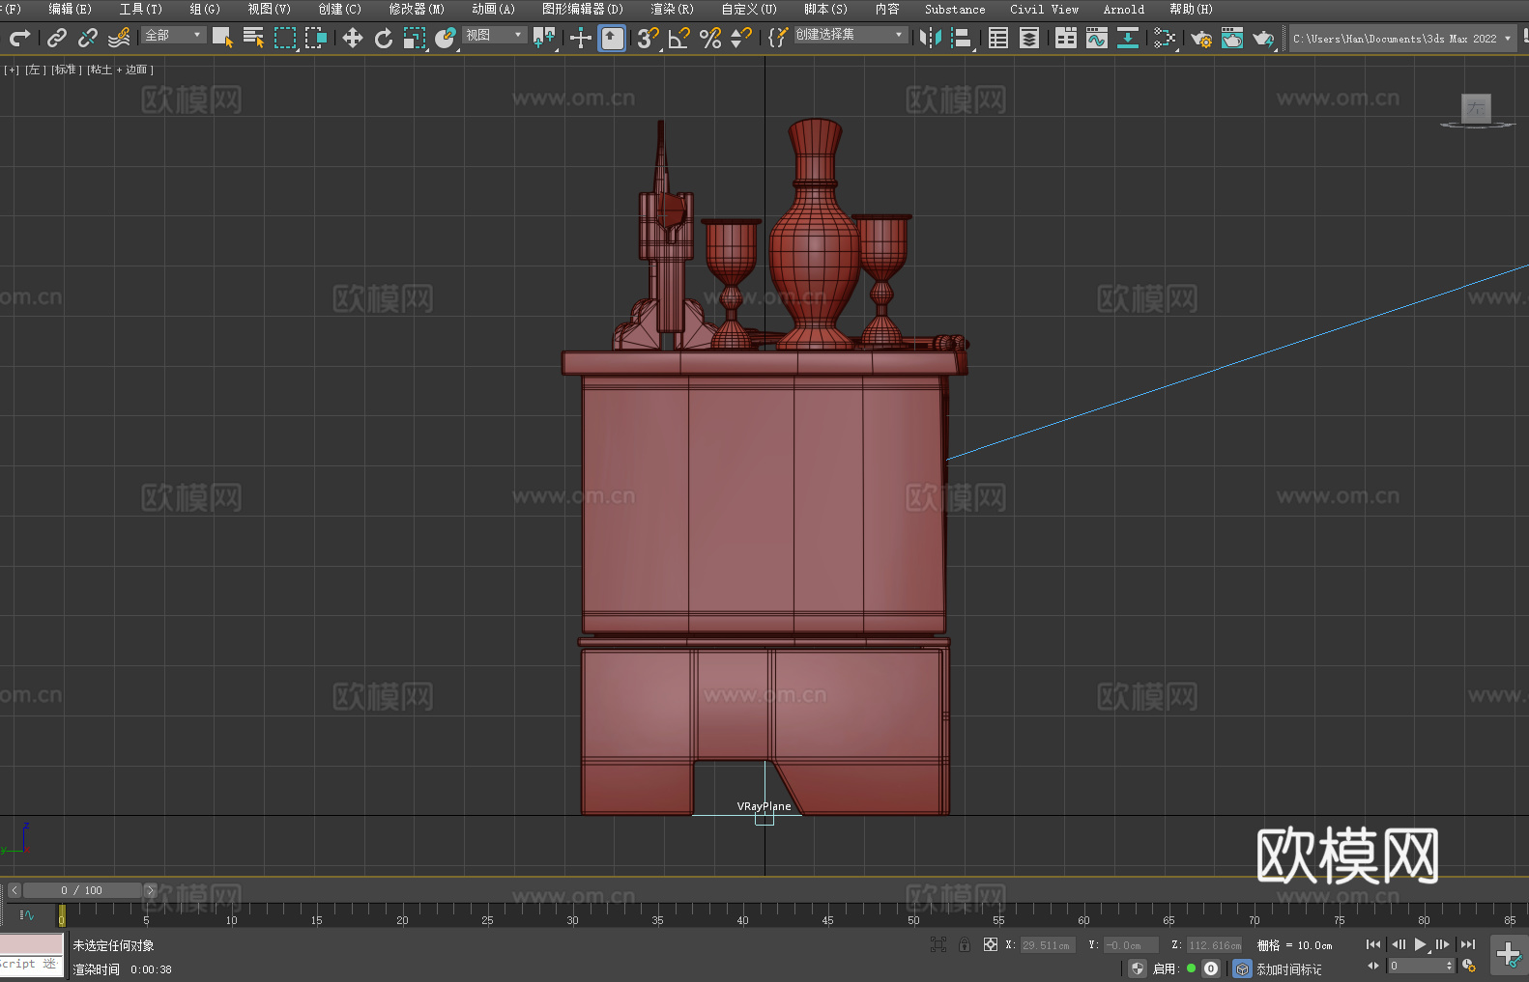Click the time slider right arrow

point(150,890)
